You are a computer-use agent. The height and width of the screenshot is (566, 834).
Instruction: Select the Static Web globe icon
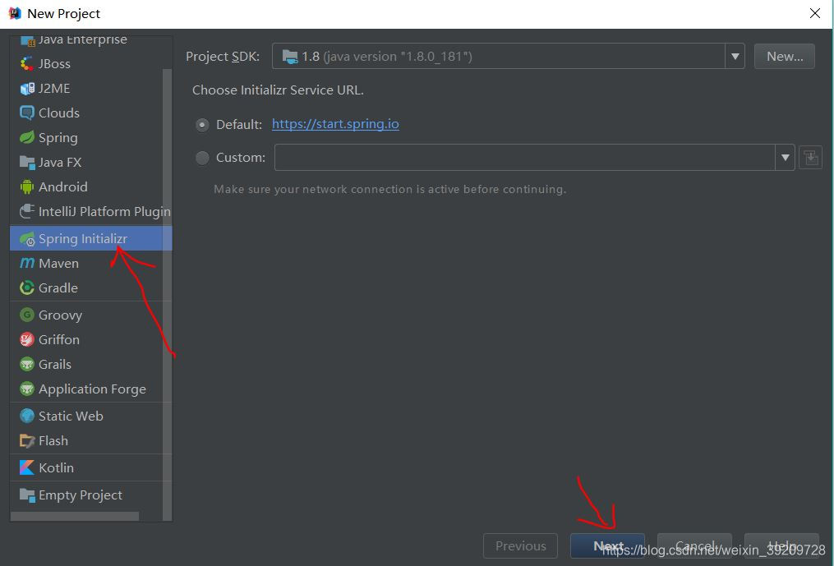pyautogui.click(x=26, y=416)
